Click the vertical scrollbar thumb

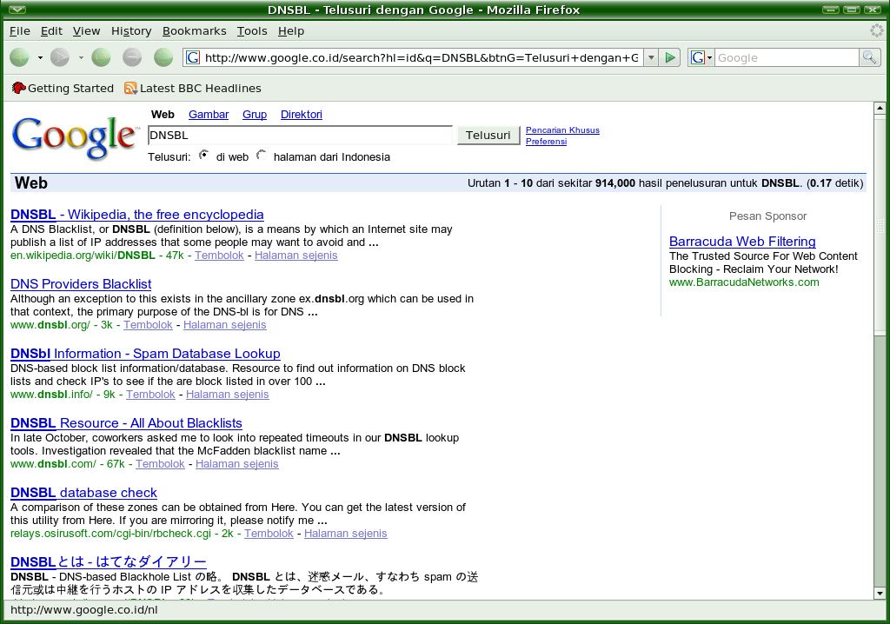(x=880, y=224)
